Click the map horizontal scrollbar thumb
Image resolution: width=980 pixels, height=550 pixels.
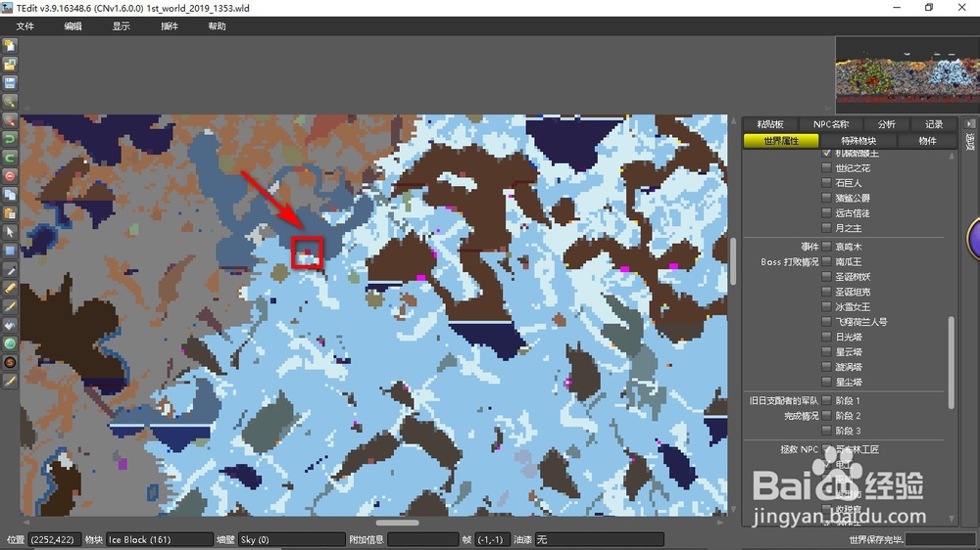[398, 523]
